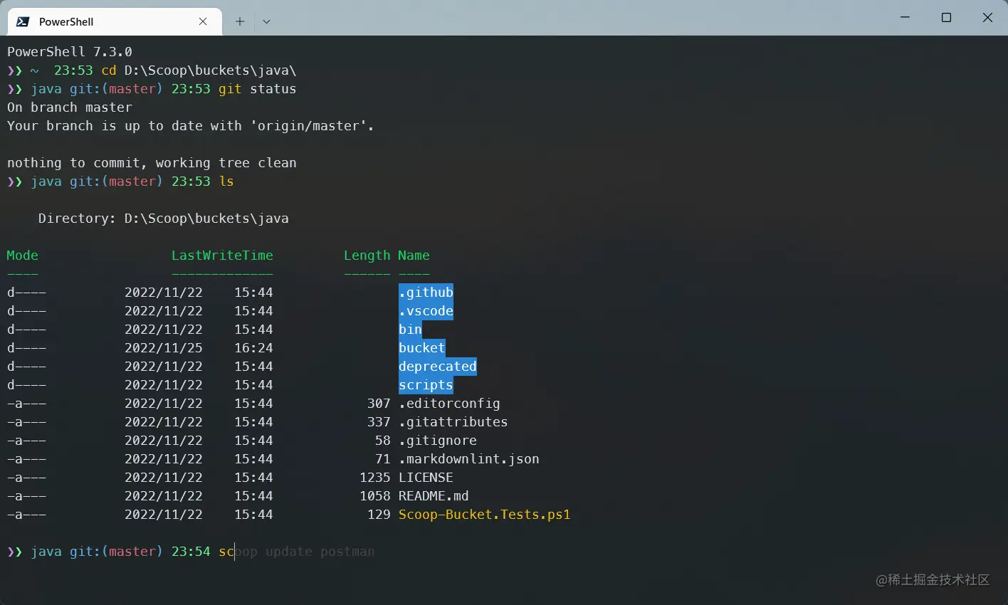Click the README.md file name
The image size is (1008, 605).
434,496
